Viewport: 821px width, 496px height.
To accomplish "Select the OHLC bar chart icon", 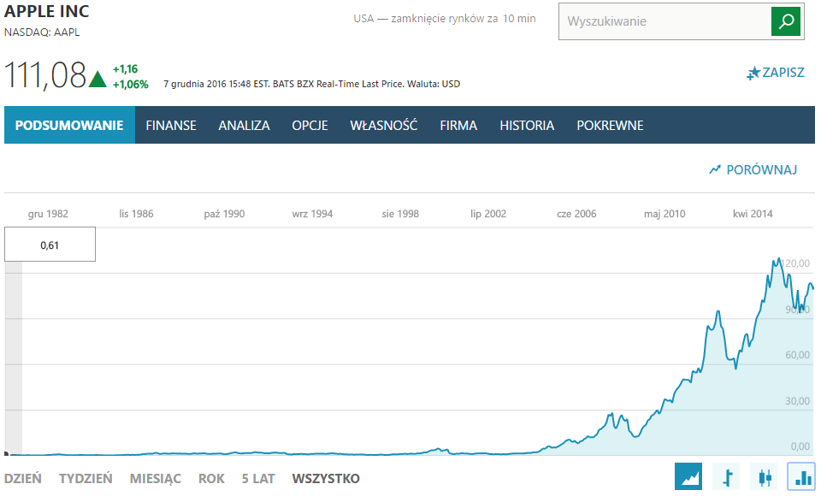I will point(727,476).
